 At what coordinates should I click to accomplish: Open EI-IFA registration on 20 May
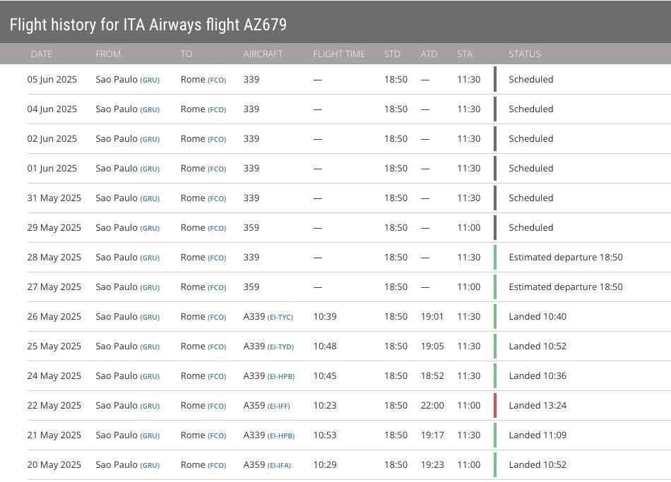click(x=280, y=465)
